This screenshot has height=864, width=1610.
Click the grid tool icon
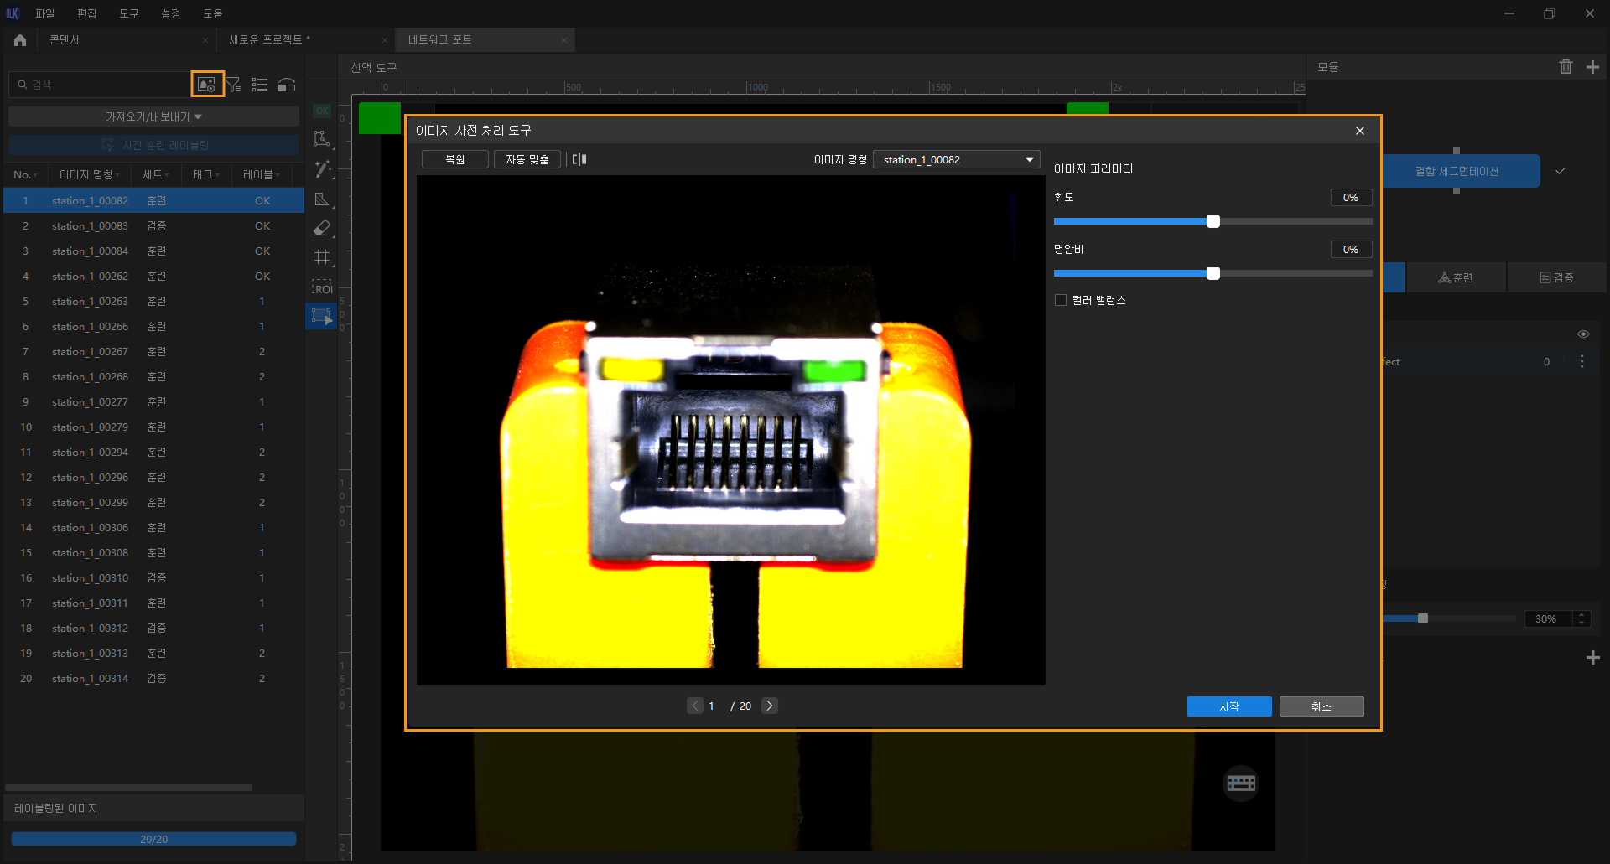tap(322, 257)
